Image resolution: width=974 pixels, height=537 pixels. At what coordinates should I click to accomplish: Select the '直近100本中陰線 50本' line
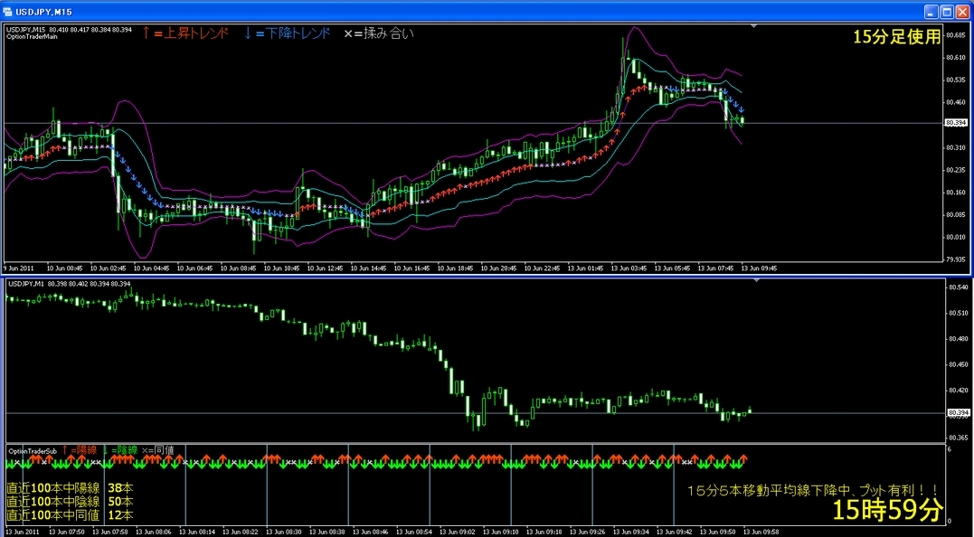(x=70, y=501)
